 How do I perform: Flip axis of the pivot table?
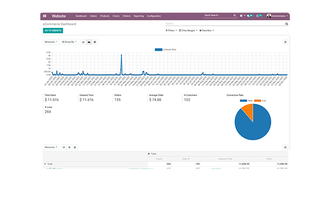64,147
